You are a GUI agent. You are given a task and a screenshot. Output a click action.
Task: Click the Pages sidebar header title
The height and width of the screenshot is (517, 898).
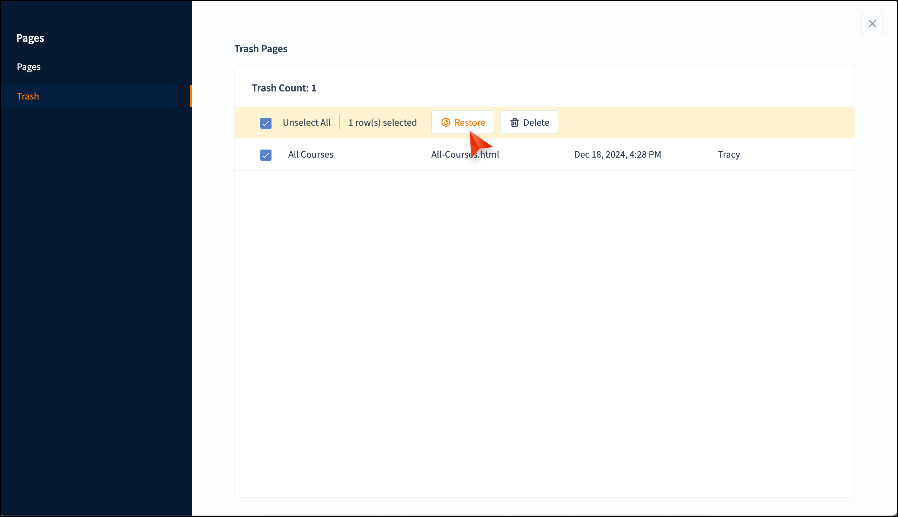click(x=30, y=38)
